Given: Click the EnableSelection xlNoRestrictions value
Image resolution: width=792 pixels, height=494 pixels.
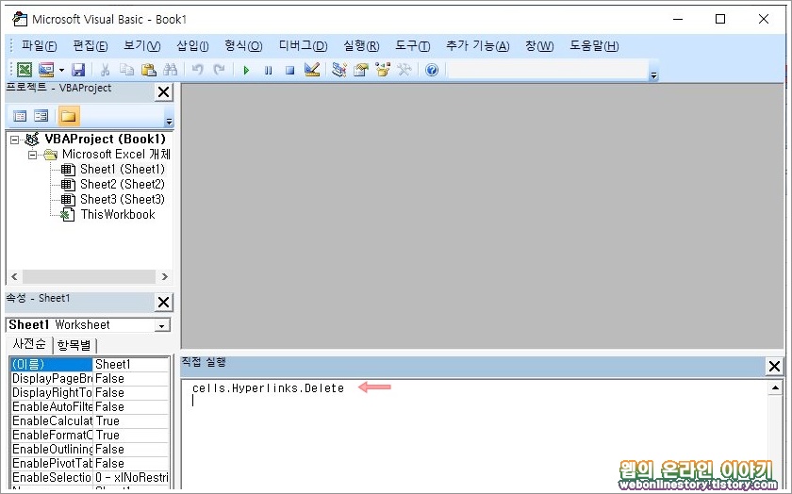Looking at the screenshot, I should pos(131,478).
